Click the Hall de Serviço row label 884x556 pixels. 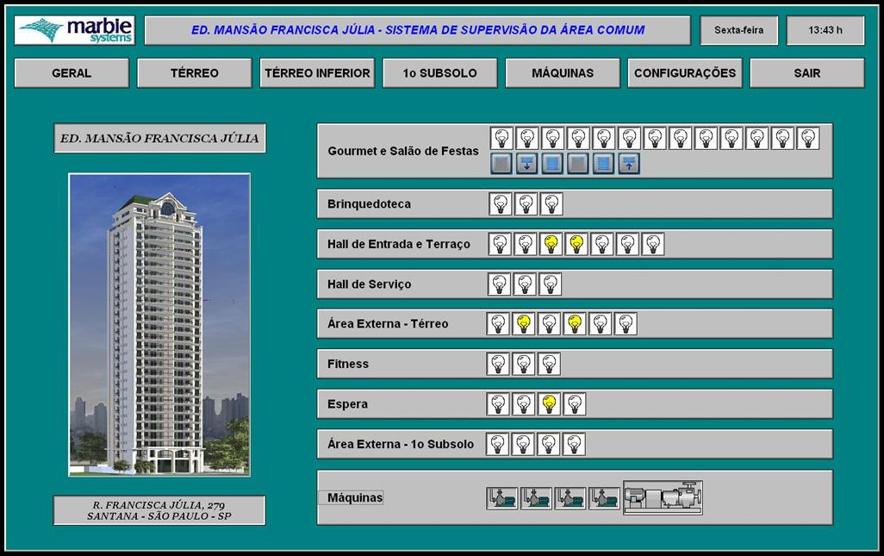pyautogui.click(x=370, y=284)
